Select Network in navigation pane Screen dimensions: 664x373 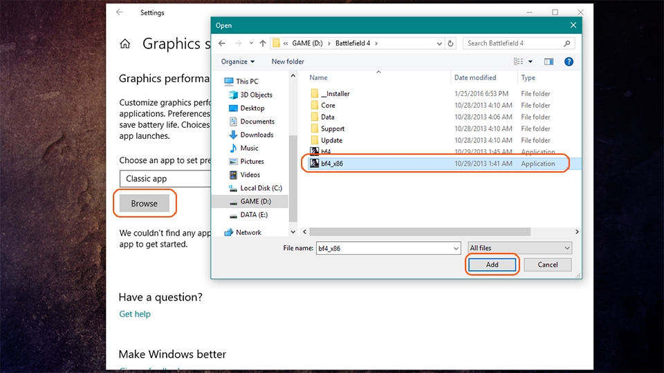pyautogui.click(x=243, y=232)
